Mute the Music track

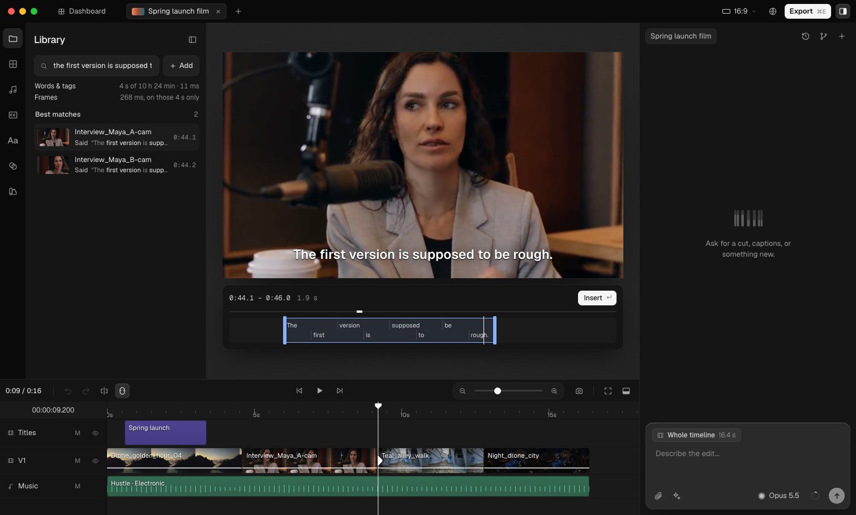tap(78, 486)
